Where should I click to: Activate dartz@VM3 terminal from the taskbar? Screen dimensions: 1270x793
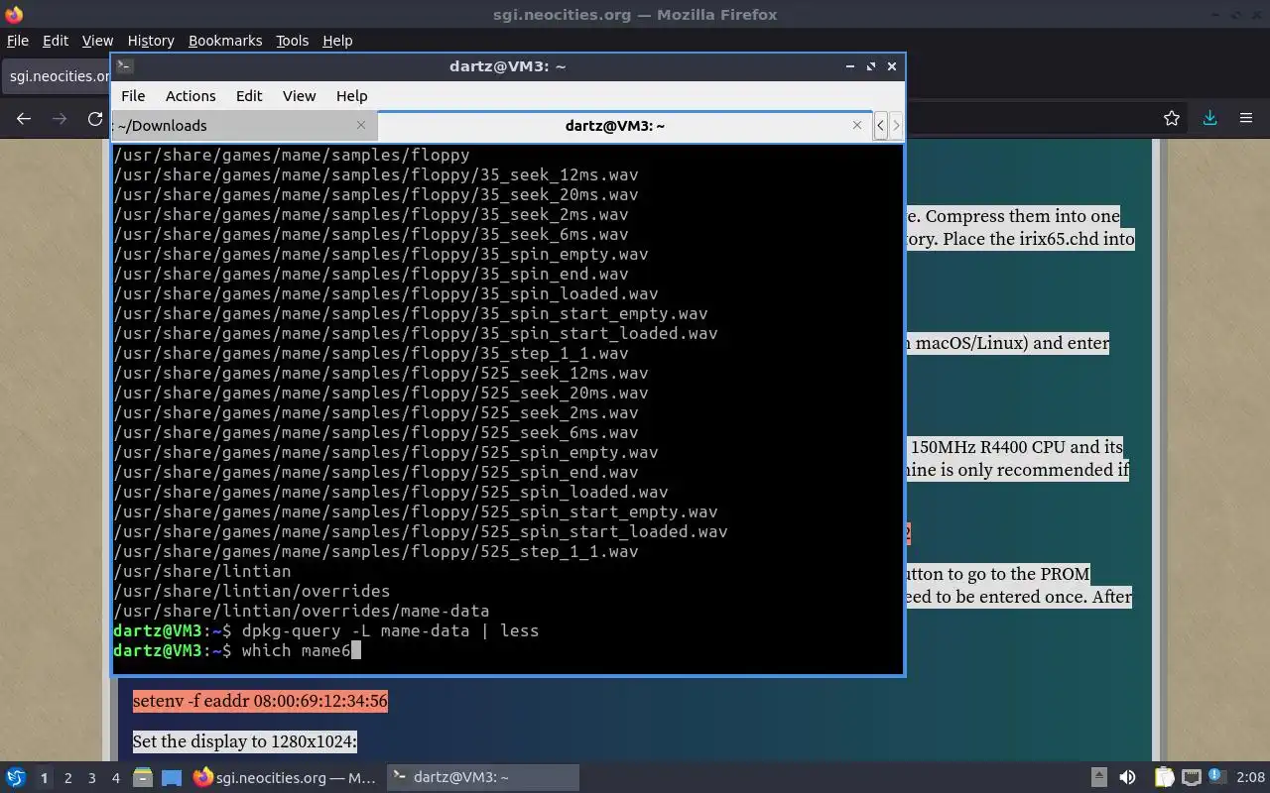coord(482,778)
